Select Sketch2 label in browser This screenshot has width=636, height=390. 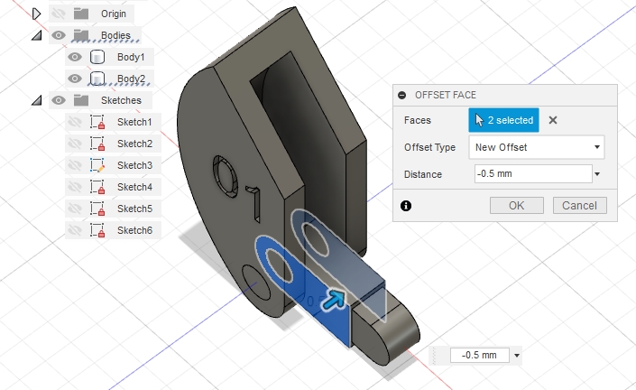(x=134, y=144)
